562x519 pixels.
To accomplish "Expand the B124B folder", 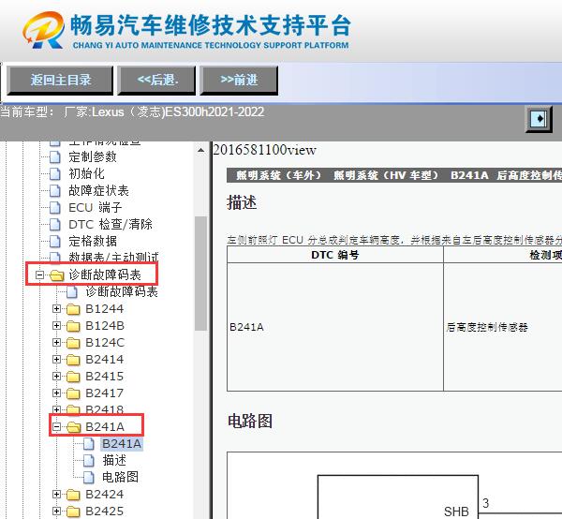I will [x=56, y=325].
